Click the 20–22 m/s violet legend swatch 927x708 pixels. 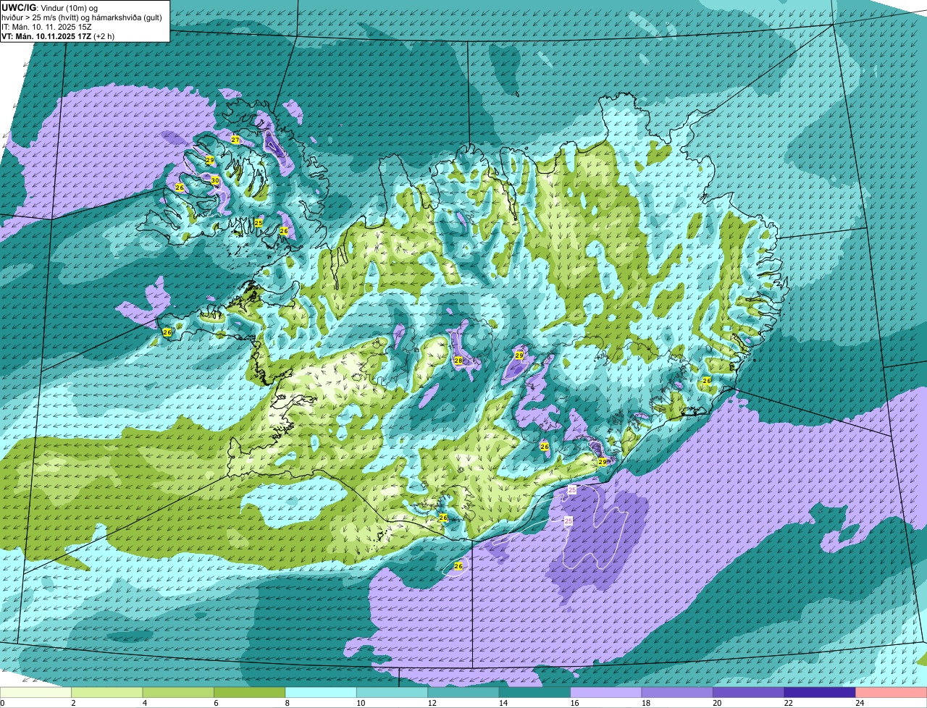[x=749, y=692]
